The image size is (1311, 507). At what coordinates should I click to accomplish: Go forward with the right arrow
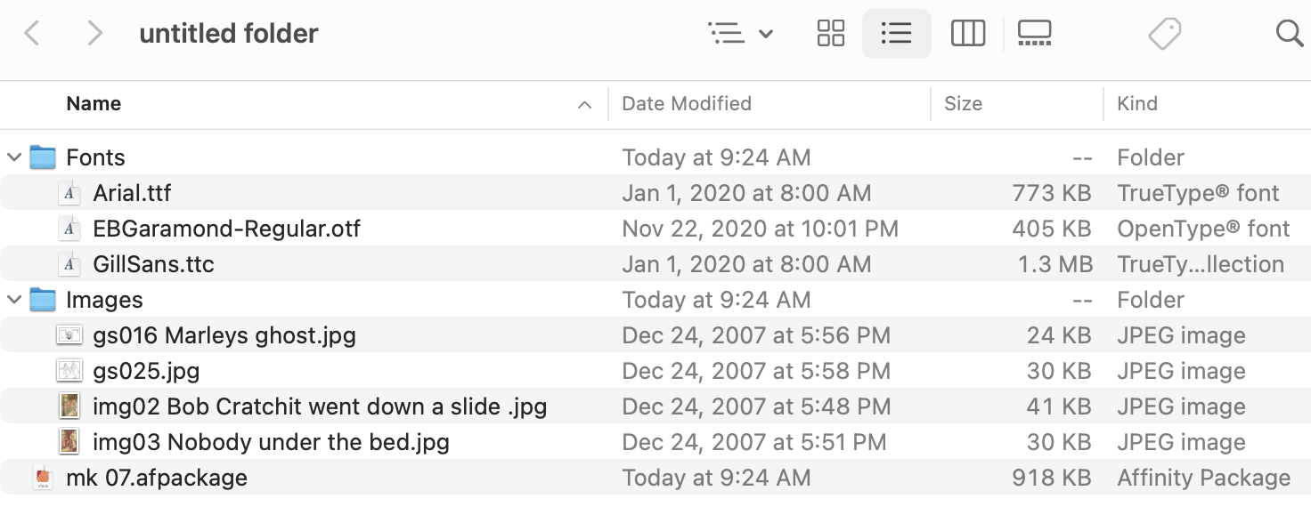[94, 34]
